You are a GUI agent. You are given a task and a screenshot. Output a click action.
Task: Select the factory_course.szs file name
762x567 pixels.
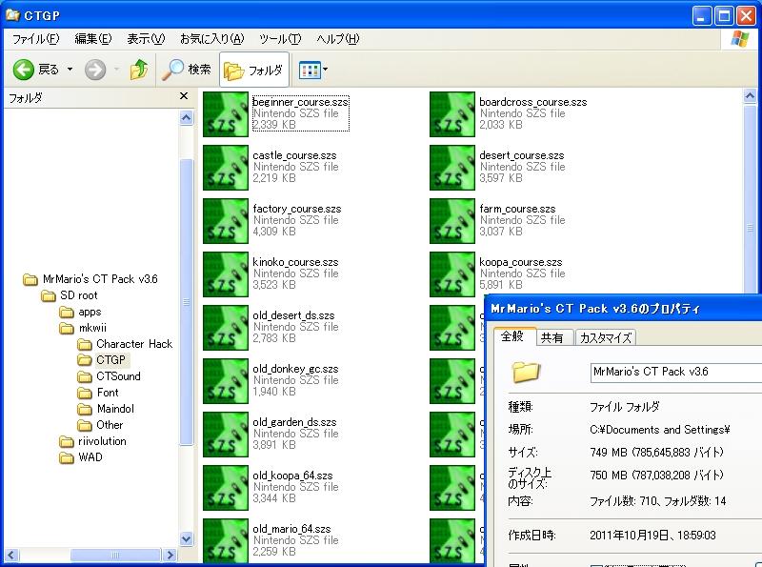pyautogui.click(x=297, y=209)
